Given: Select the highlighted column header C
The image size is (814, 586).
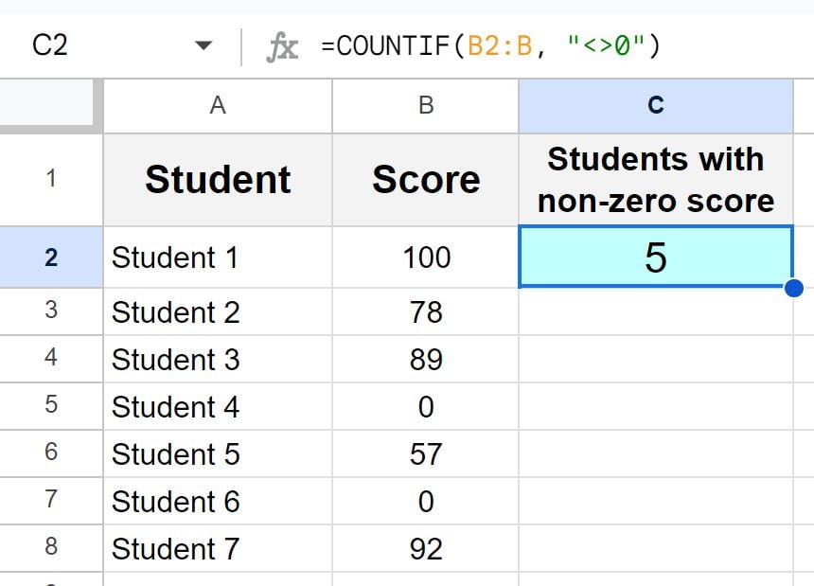Looking at the screenshot, I should coord(655,106).
